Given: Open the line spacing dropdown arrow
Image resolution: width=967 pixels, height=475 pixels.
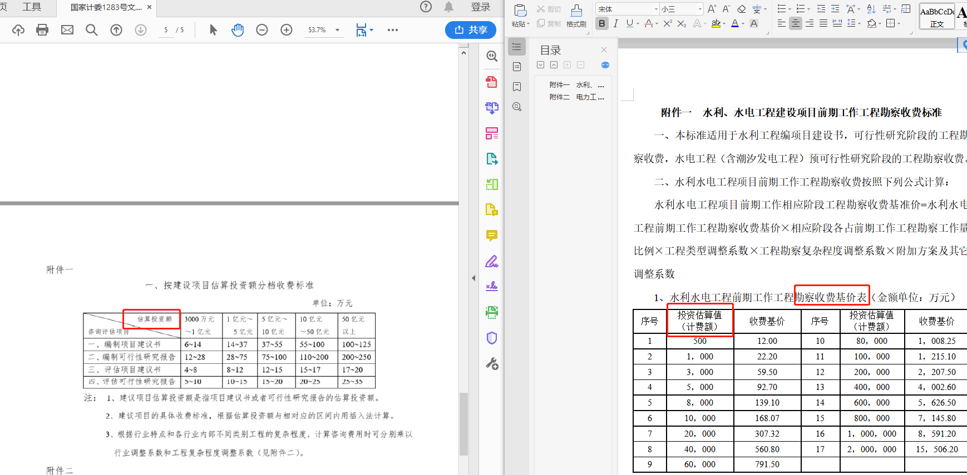Looking at the screenshot, I should coord(859,24).
